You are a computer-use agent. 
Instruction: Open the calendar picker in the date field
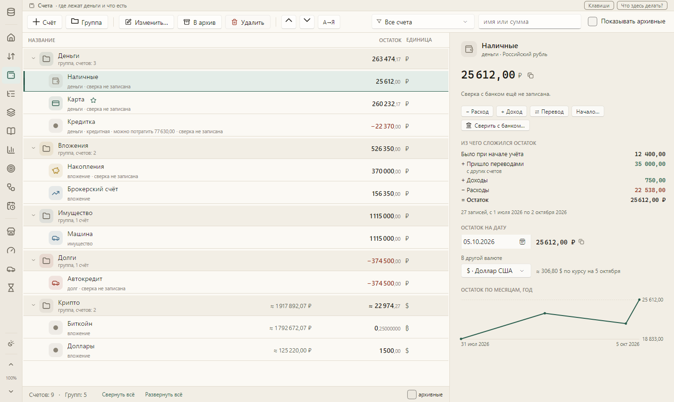[x=522, y=242]
